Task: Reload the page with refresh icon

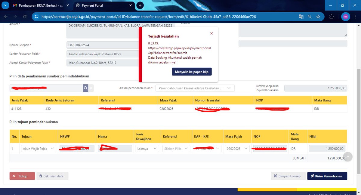Action: pyautogui.click(x=25, y=17)
